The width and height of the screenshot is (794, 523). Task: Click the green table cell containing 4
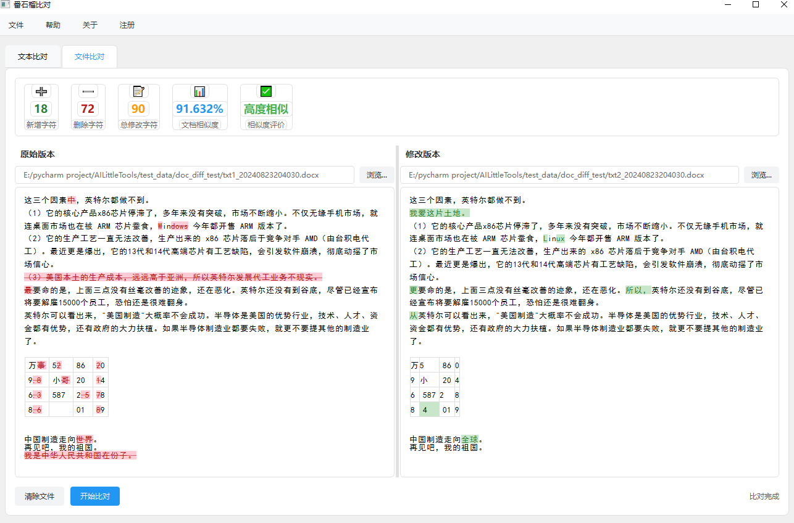429,410
